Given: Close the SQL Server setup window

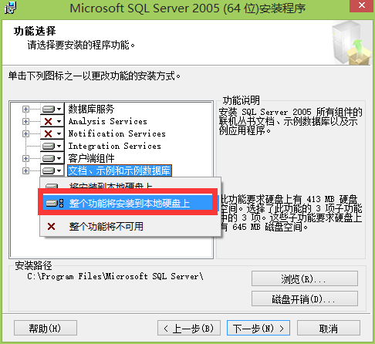Looking at the screenshot, I should point(361,5).
